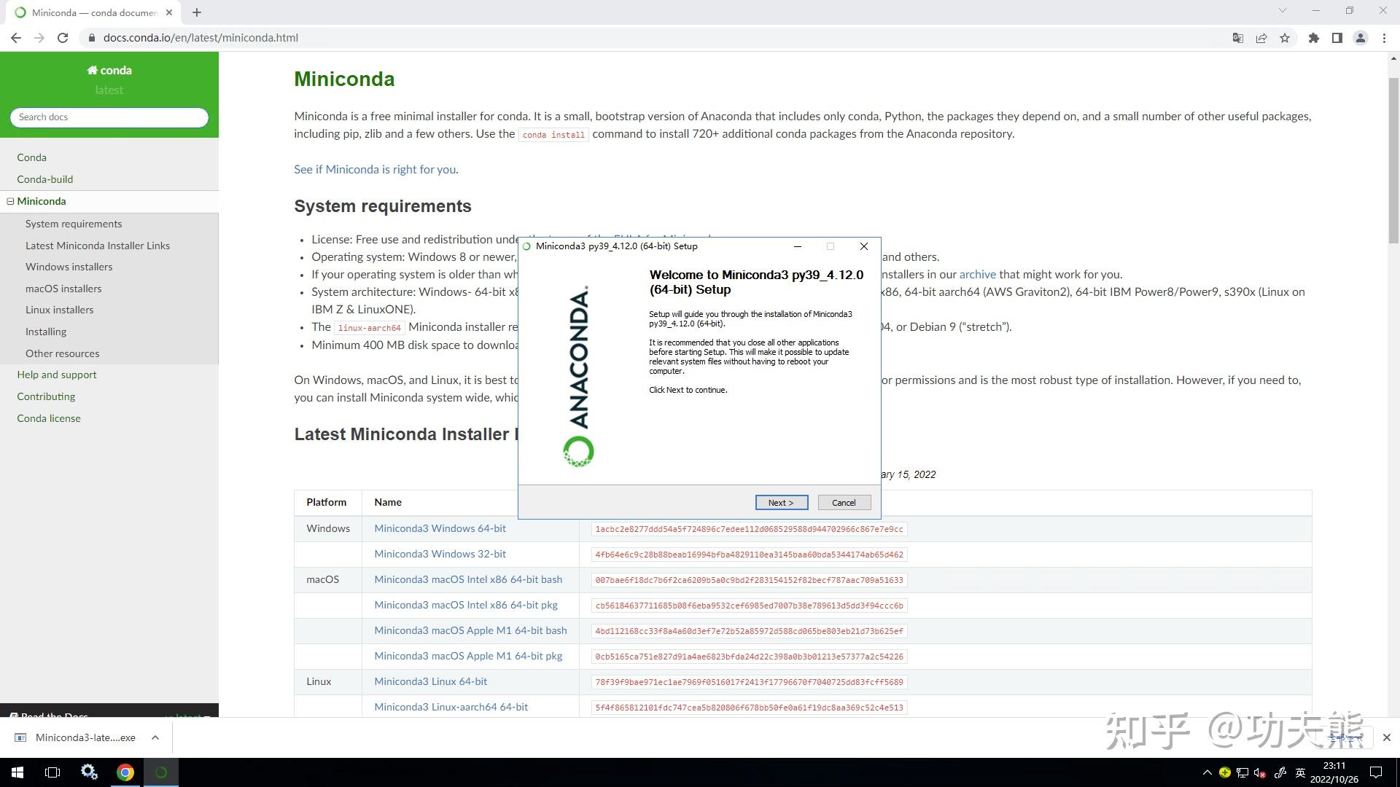Screen dimensions: 1400x787
Task: Open the taskbar clock and date
Action: point(1334,772)
